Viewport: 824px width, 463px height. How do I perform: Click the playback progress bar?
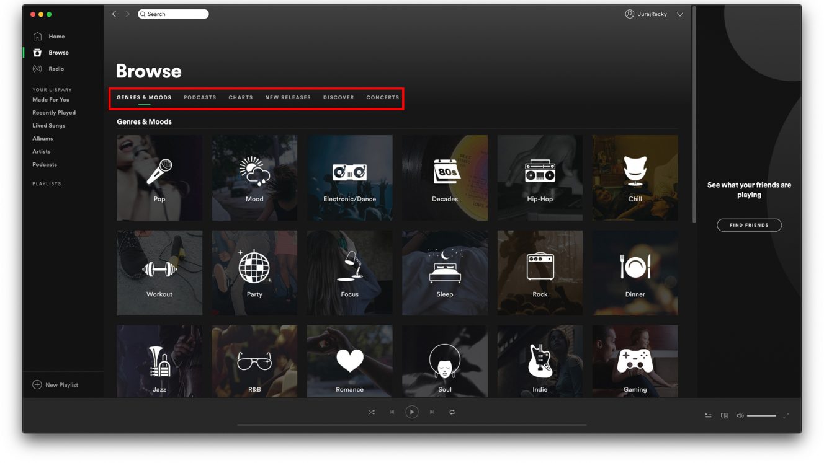point(412,425)
